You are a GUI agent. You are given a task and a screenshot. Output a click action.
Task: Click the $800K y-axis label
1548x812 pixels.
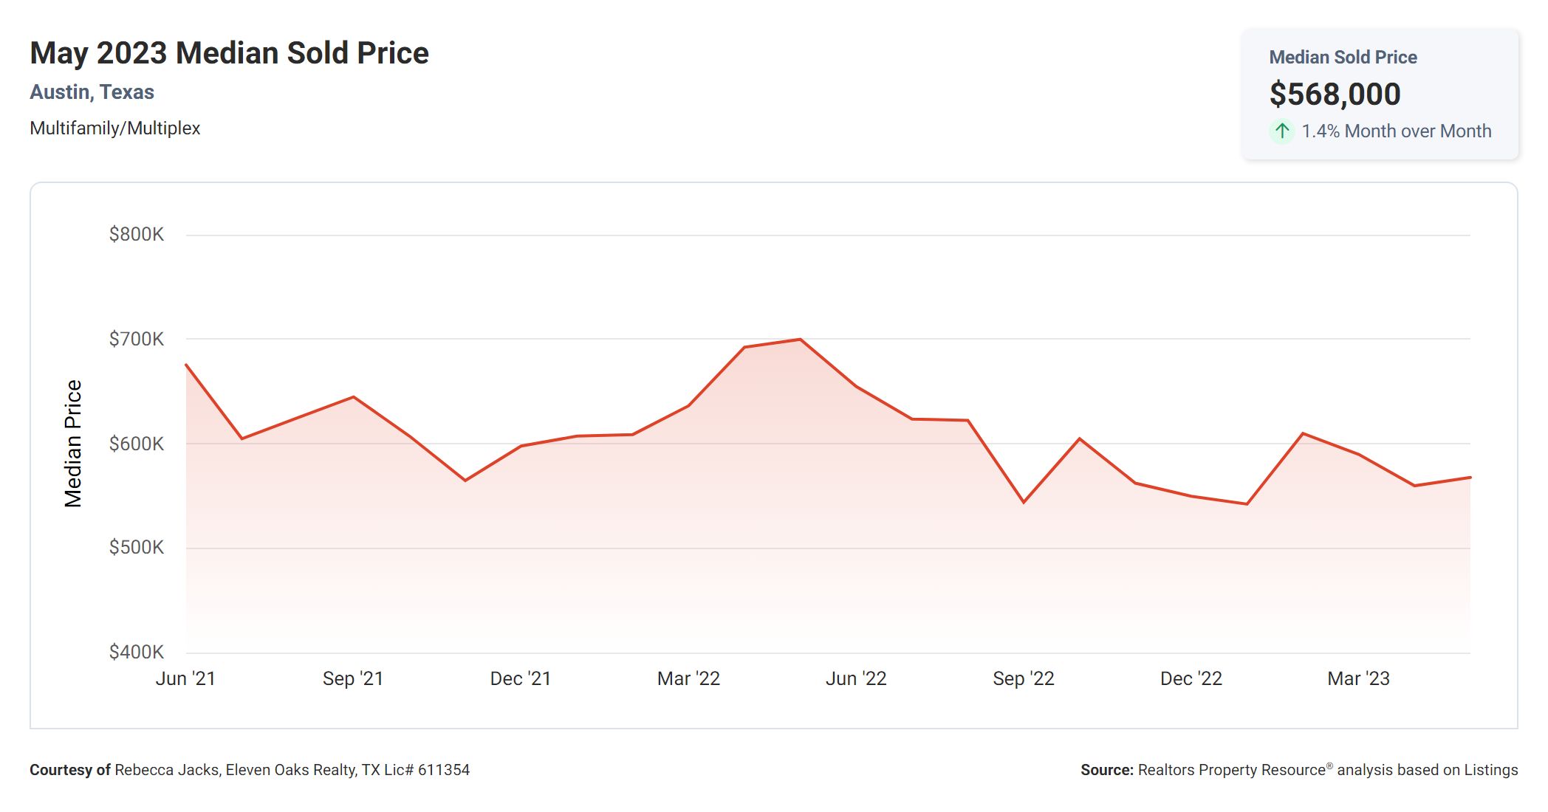[x=137, y=235]
